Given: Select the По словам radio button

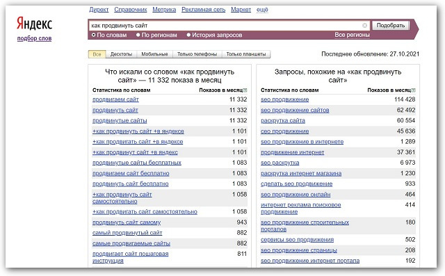Looking at the screenshot, I should 93,35.
